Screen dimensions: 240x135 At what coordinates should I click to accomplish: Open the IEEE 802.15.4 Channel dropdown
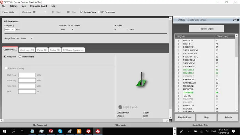66,29
